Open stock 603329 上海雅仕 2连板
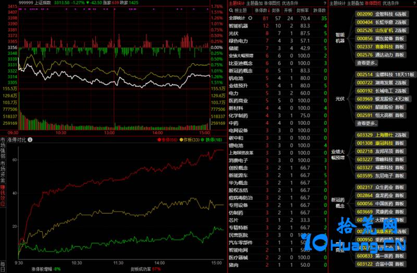The image size is (417, 273). (x=382, y=135)
